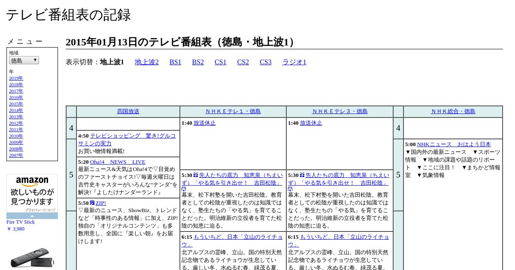Click the subtitle icon before ZIP! program

(92, 203)
